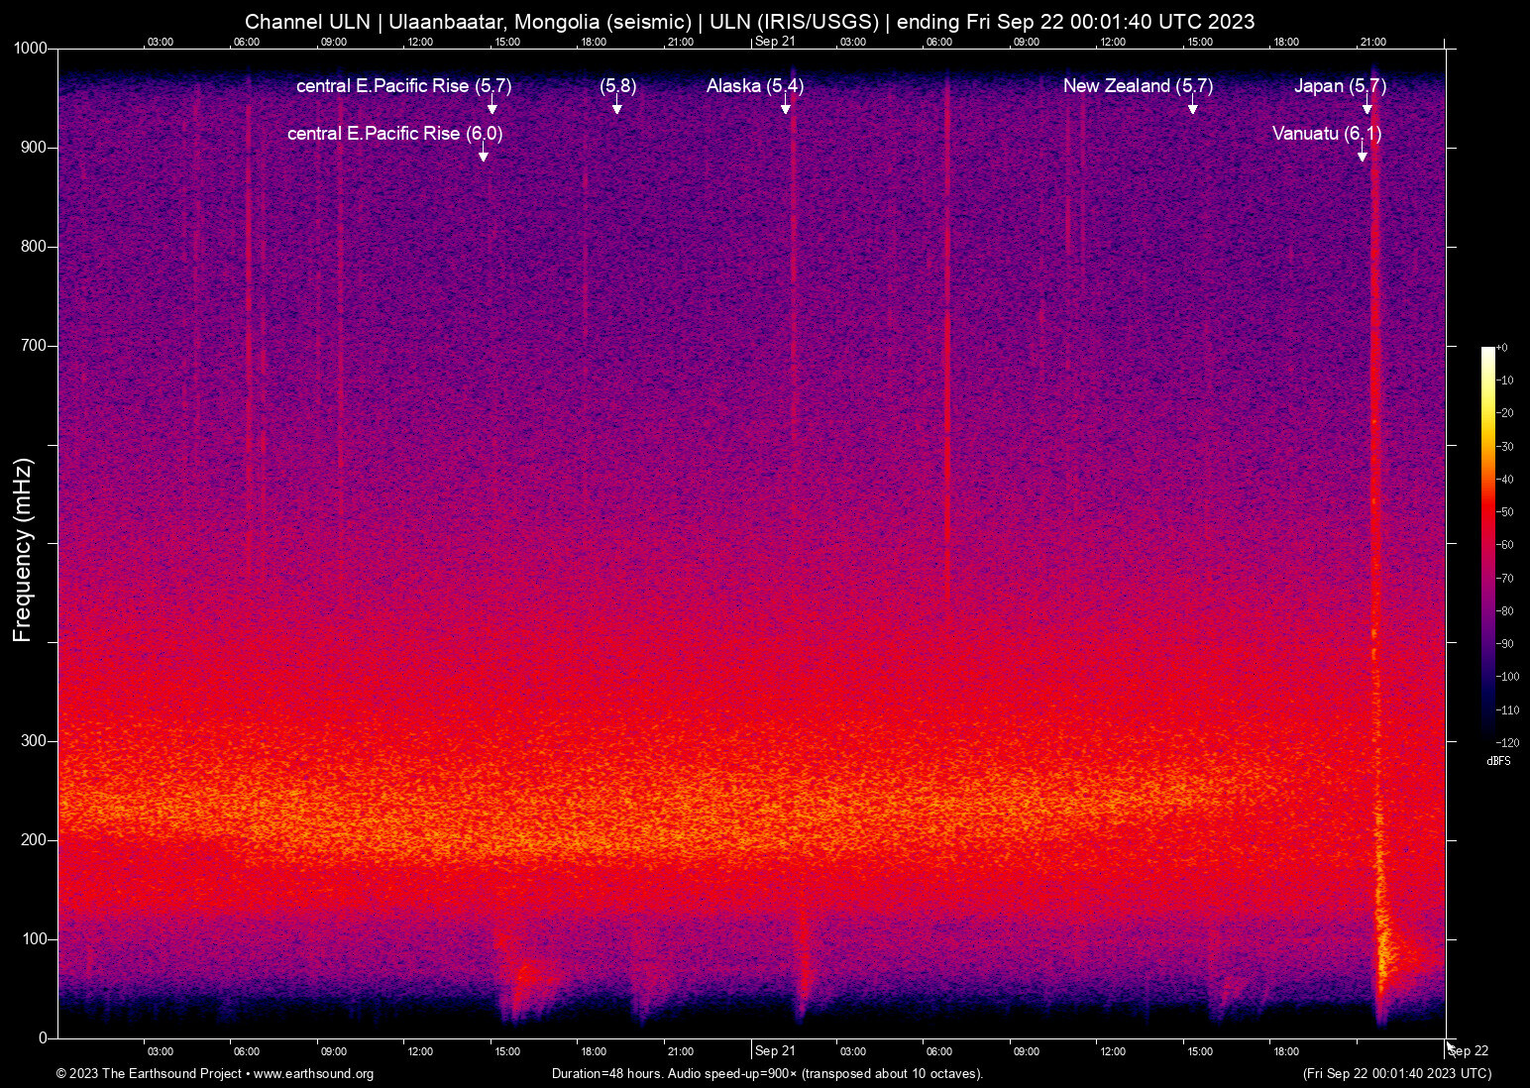The width and height of the screenshot is (1530, 1088).
Task: Select the Duration=48 hours footer text
Action: (767, 1074)
